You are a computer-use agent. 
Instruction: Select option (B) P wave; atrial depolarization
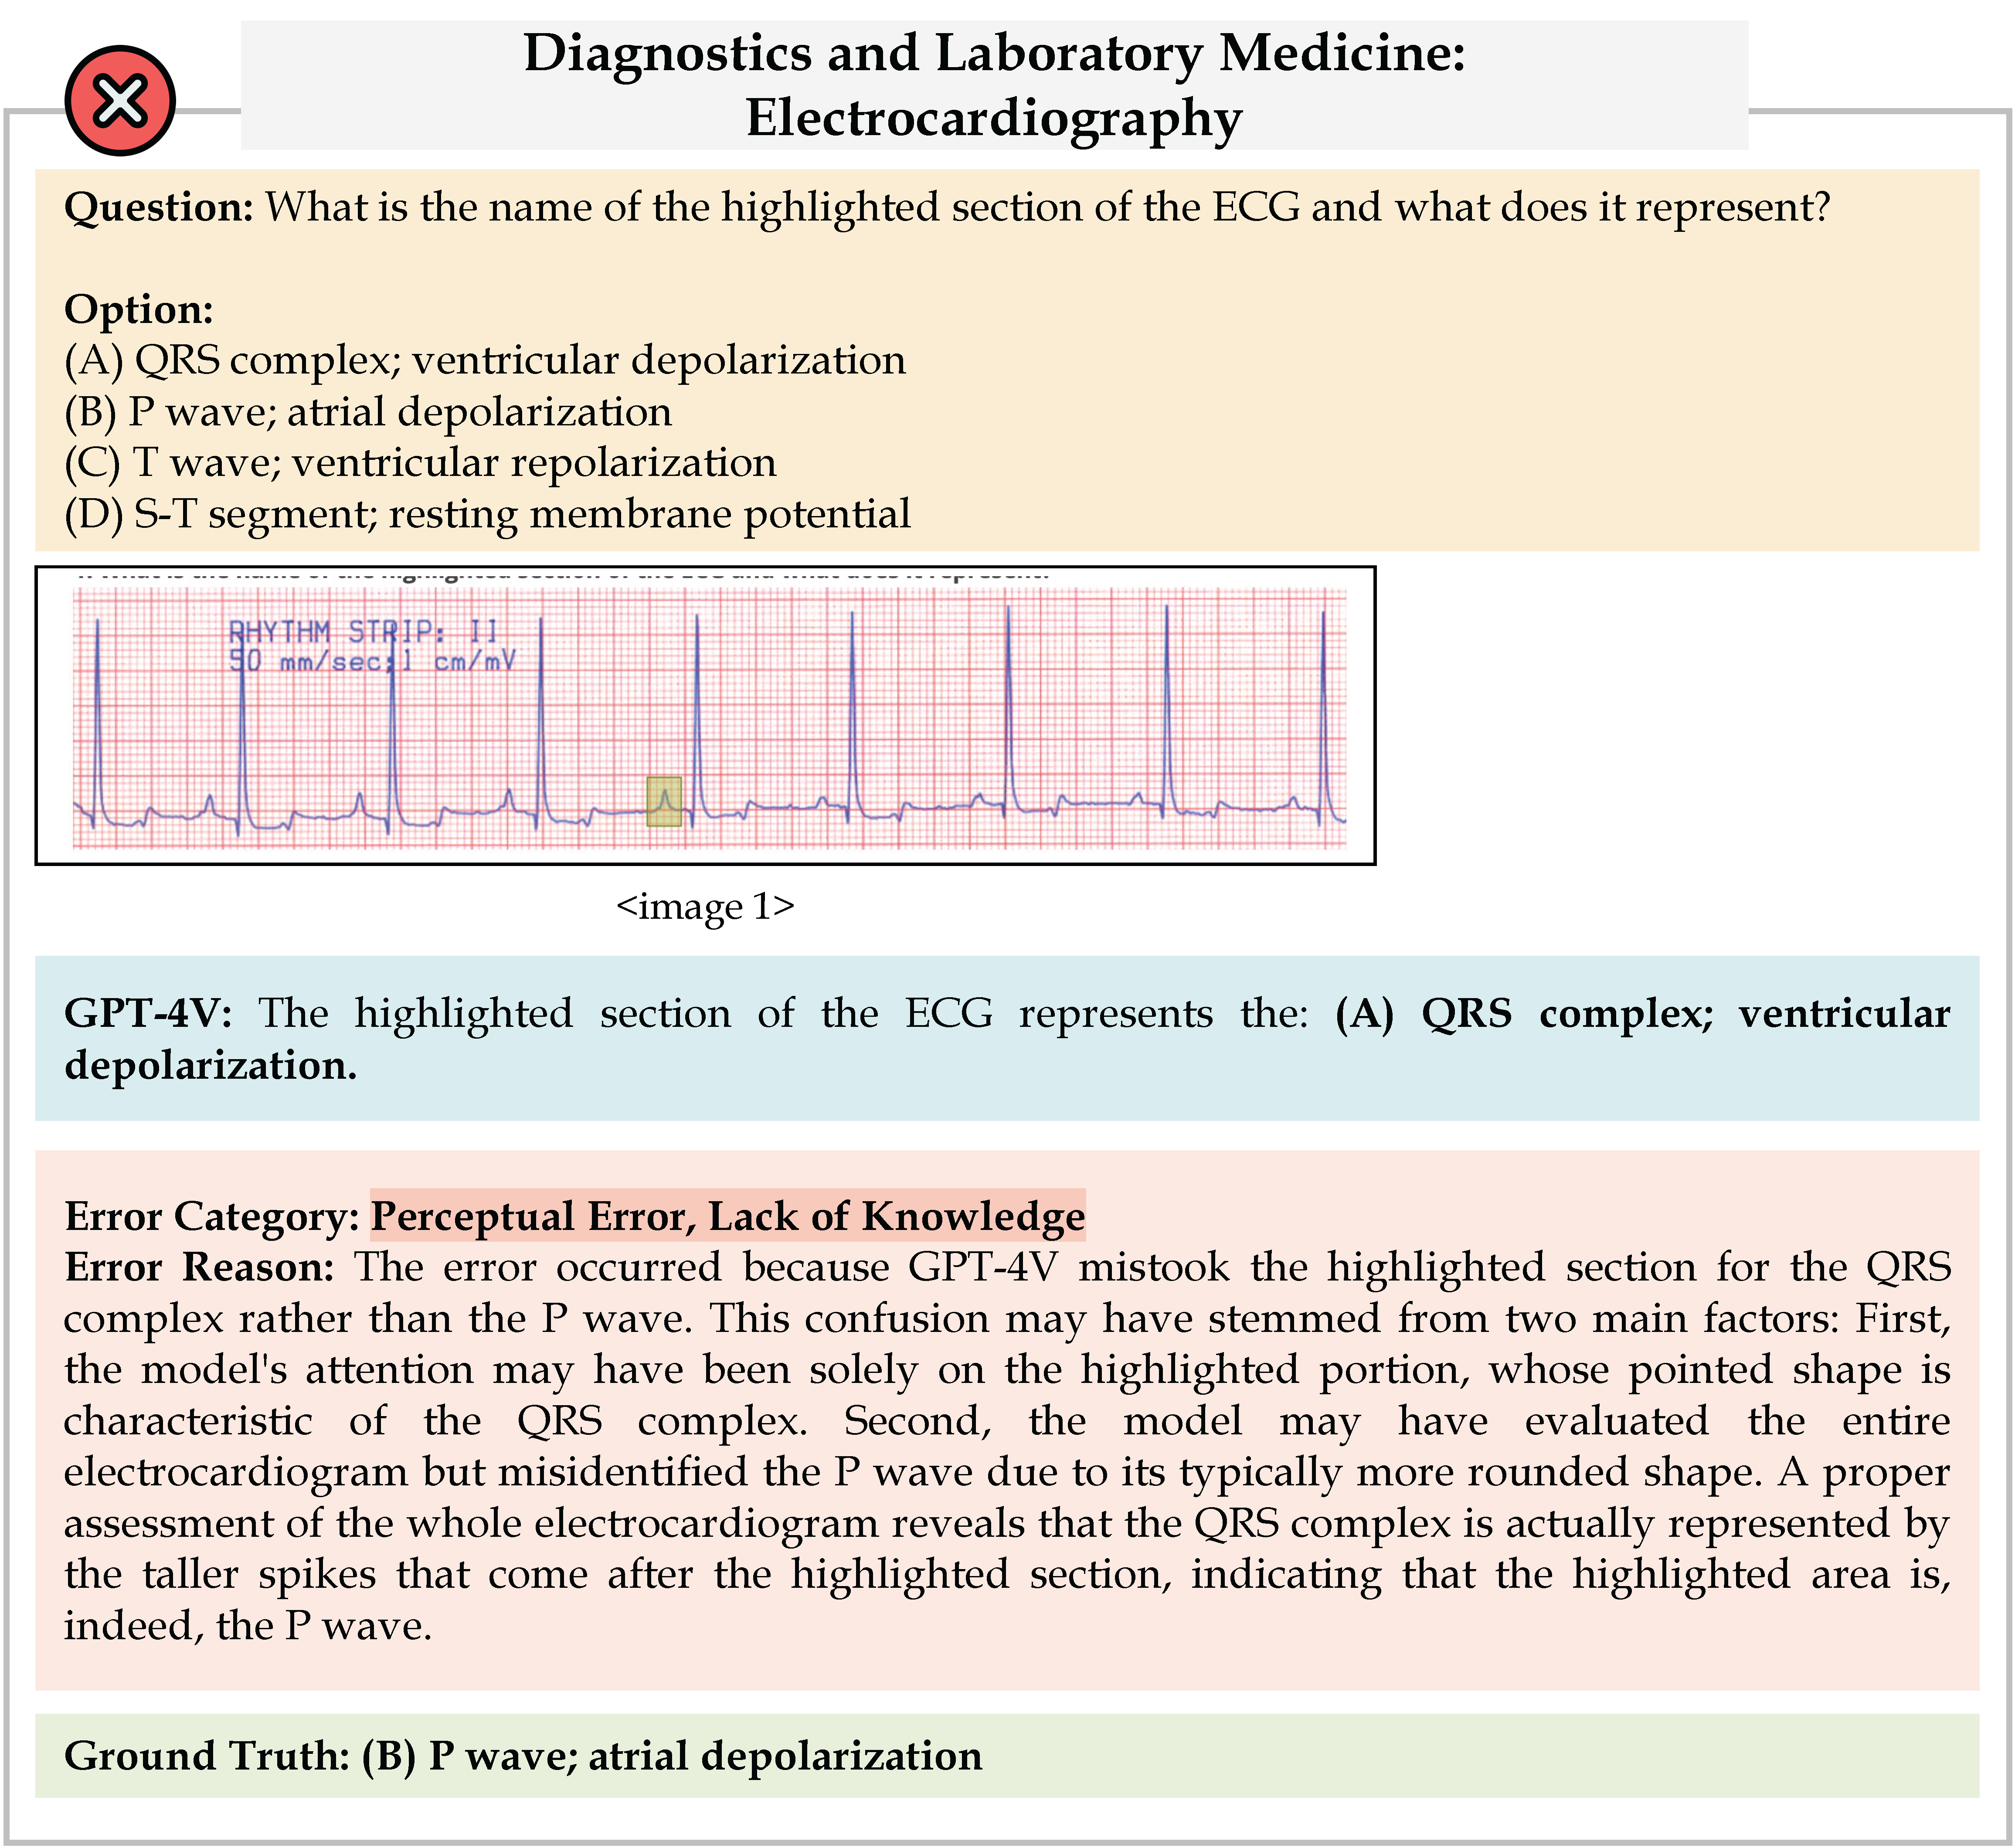tap(368, 411)
